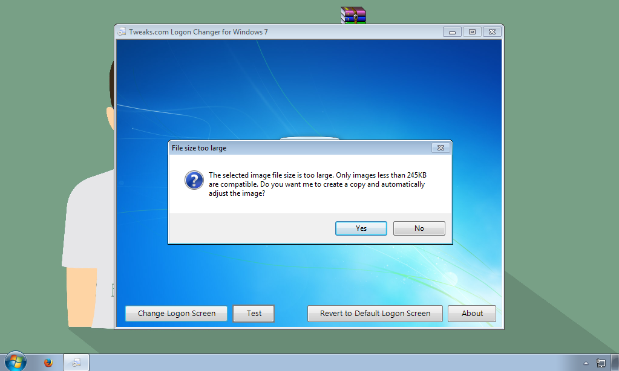
Task: Select the Logon Changer taskbar item
Action: pyautogui.click(x=76, y=363)
